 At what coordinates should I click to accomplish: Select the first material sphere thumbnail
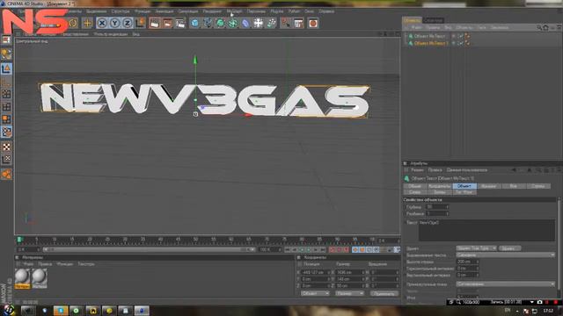(x=22, y=278)
